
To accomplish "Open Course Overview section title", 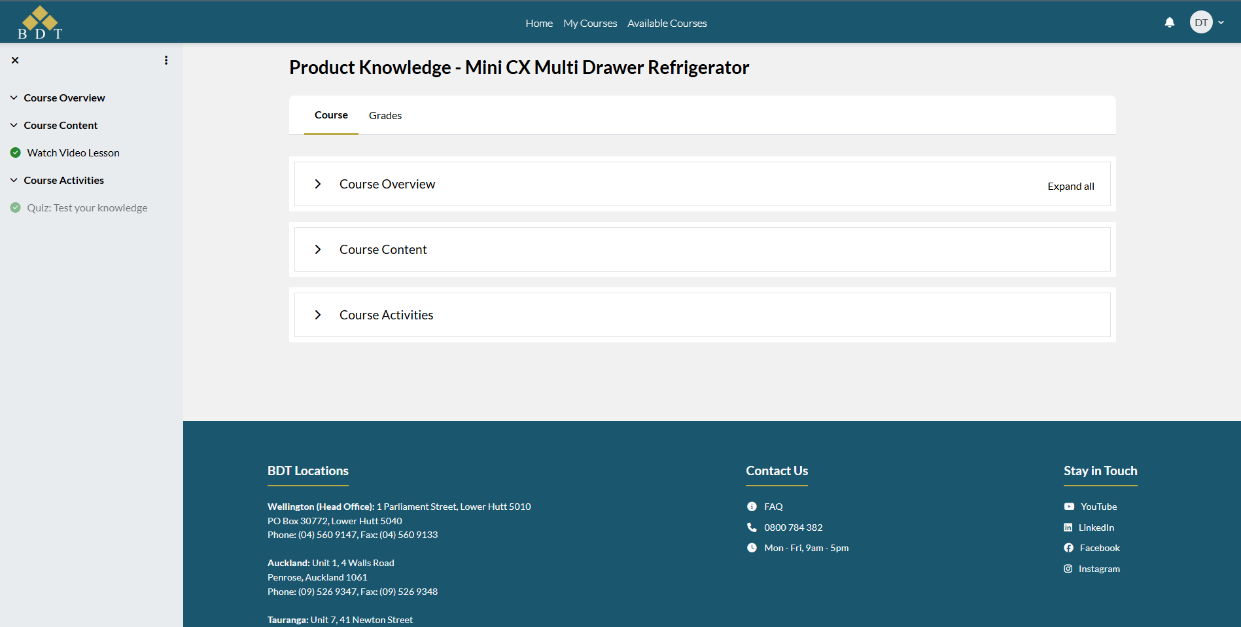I will (387, 184).
